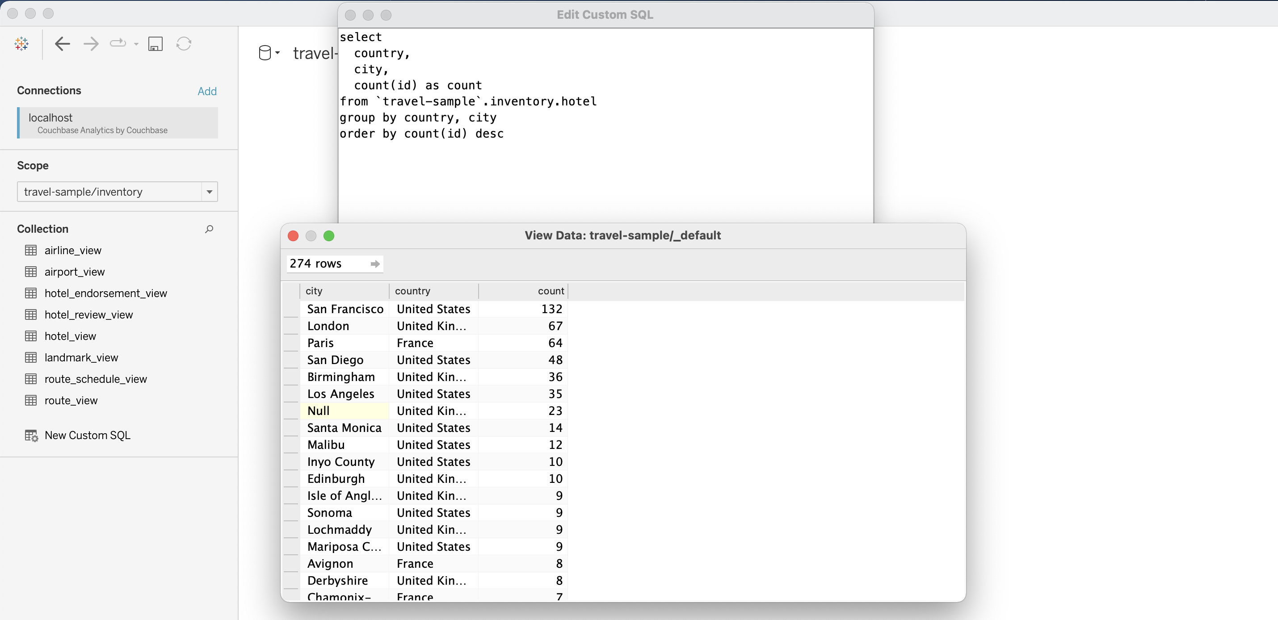
Task: Click the refresh data source icon
Action: pos(184,44)
